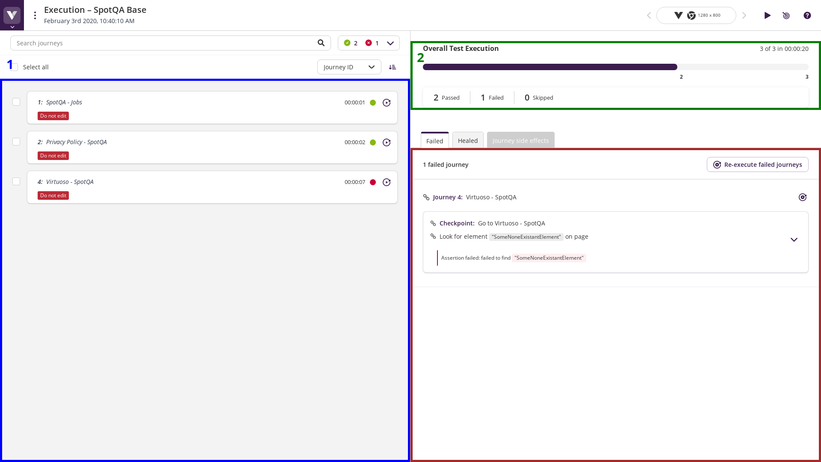Click Re-execute failed journeys button

click(758, 165)
